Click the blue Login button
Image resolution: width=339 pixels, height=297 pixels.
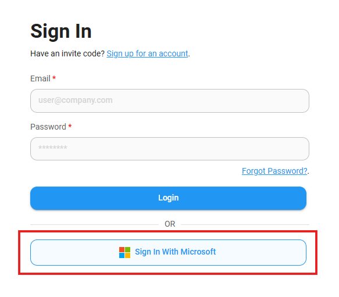click(x=168, y=198)
